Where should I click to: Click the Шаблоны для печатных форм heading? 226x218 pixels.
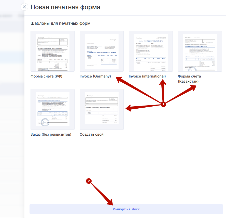click(x=61, y=23)
